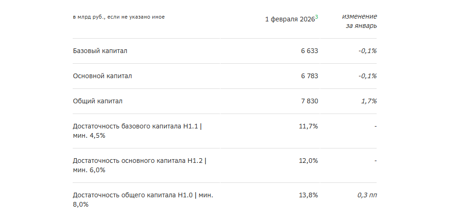The height and width of the screenshot is (215, 461).
Task: Select the "изменение за январь" column header
Action: [x=359, y=21]
